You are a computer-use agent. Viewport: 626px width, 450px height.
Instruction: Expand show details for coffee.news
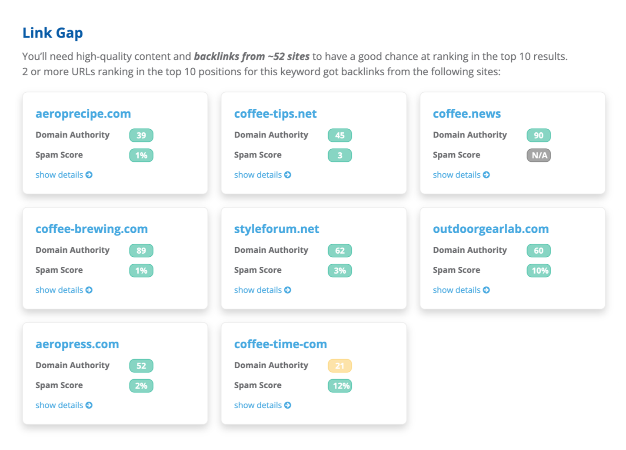pyautogui.click(x=461, y=175)
